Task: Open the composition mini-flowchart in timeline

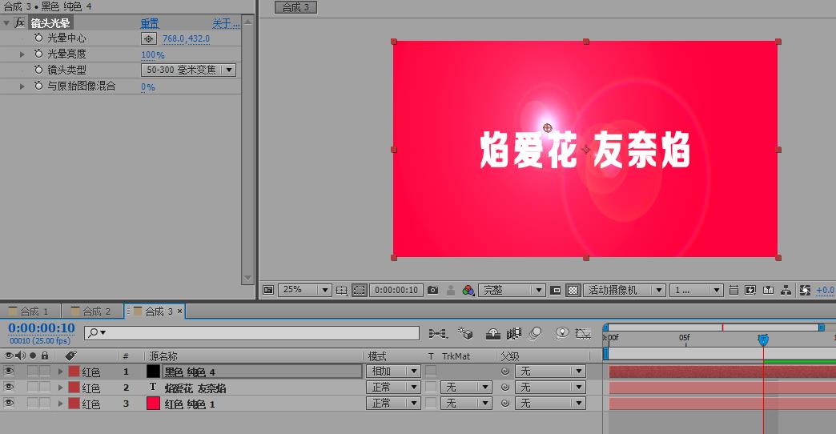Action: click(x=438, y=334)
